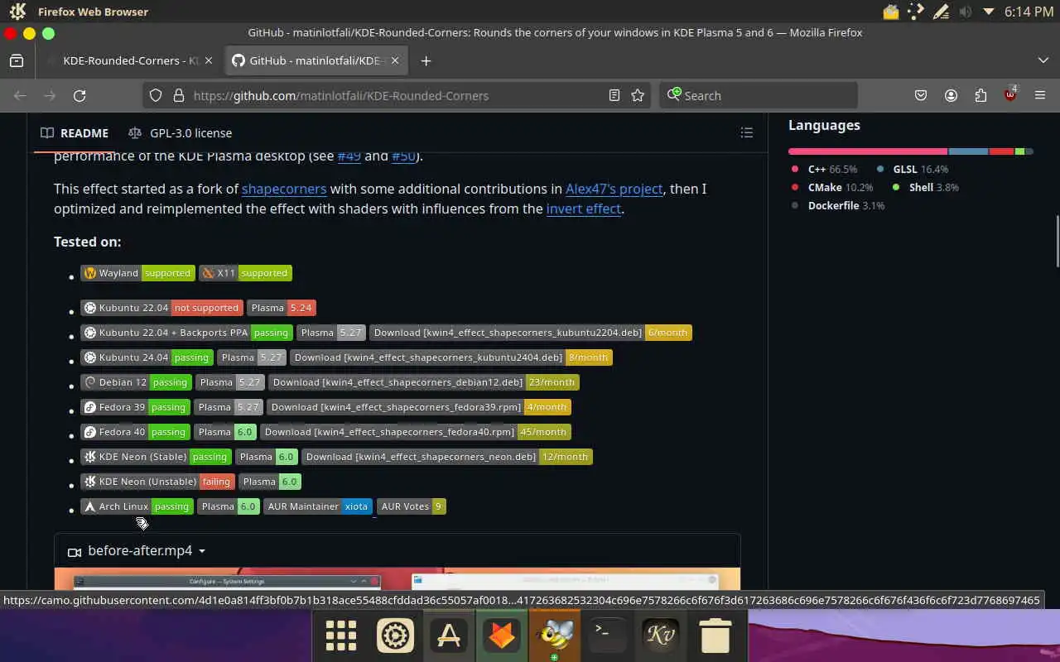Screen dimensions: 1060x662
Task: Select the README tab
Action: [x=75, y=133]
